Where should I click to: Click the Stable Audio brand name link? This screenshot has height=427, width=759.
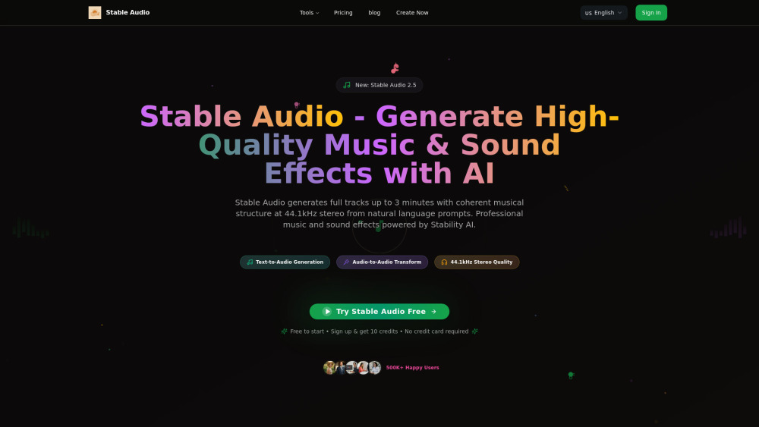(128, 13)
